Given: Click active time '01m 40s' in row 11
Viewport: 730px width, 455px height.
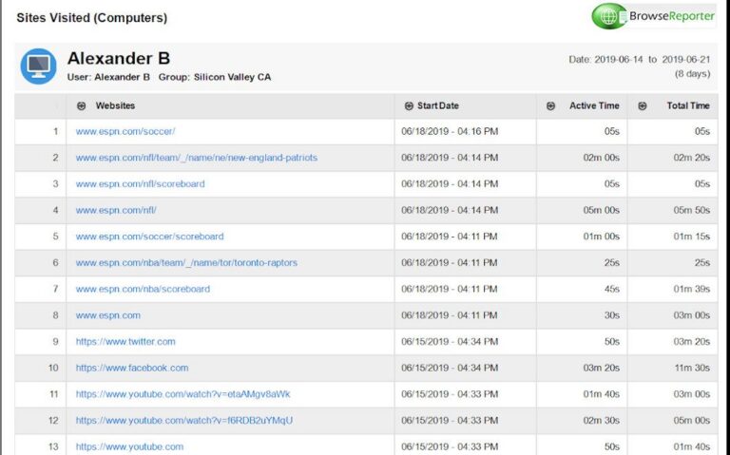Looking at the screenshot, I should click(602, 394).
